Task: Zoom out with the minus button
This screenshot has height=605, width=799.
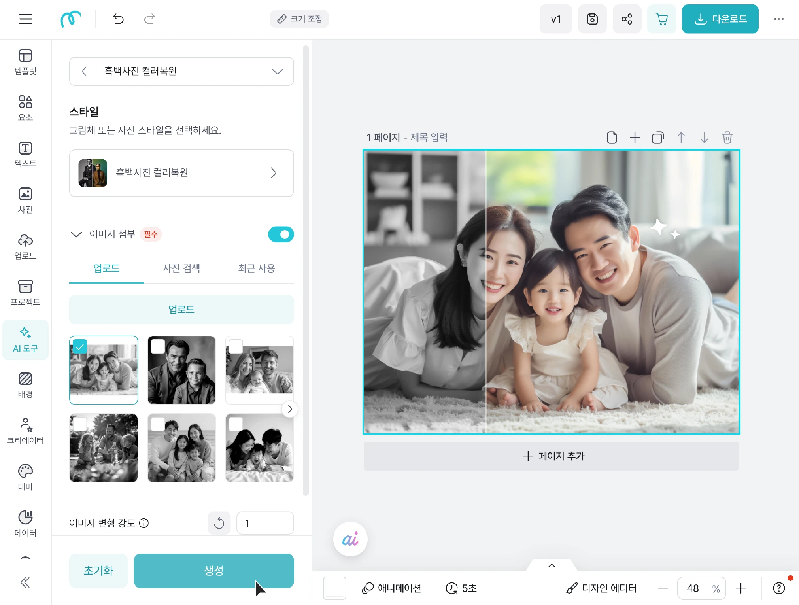Action: point(663,588)
